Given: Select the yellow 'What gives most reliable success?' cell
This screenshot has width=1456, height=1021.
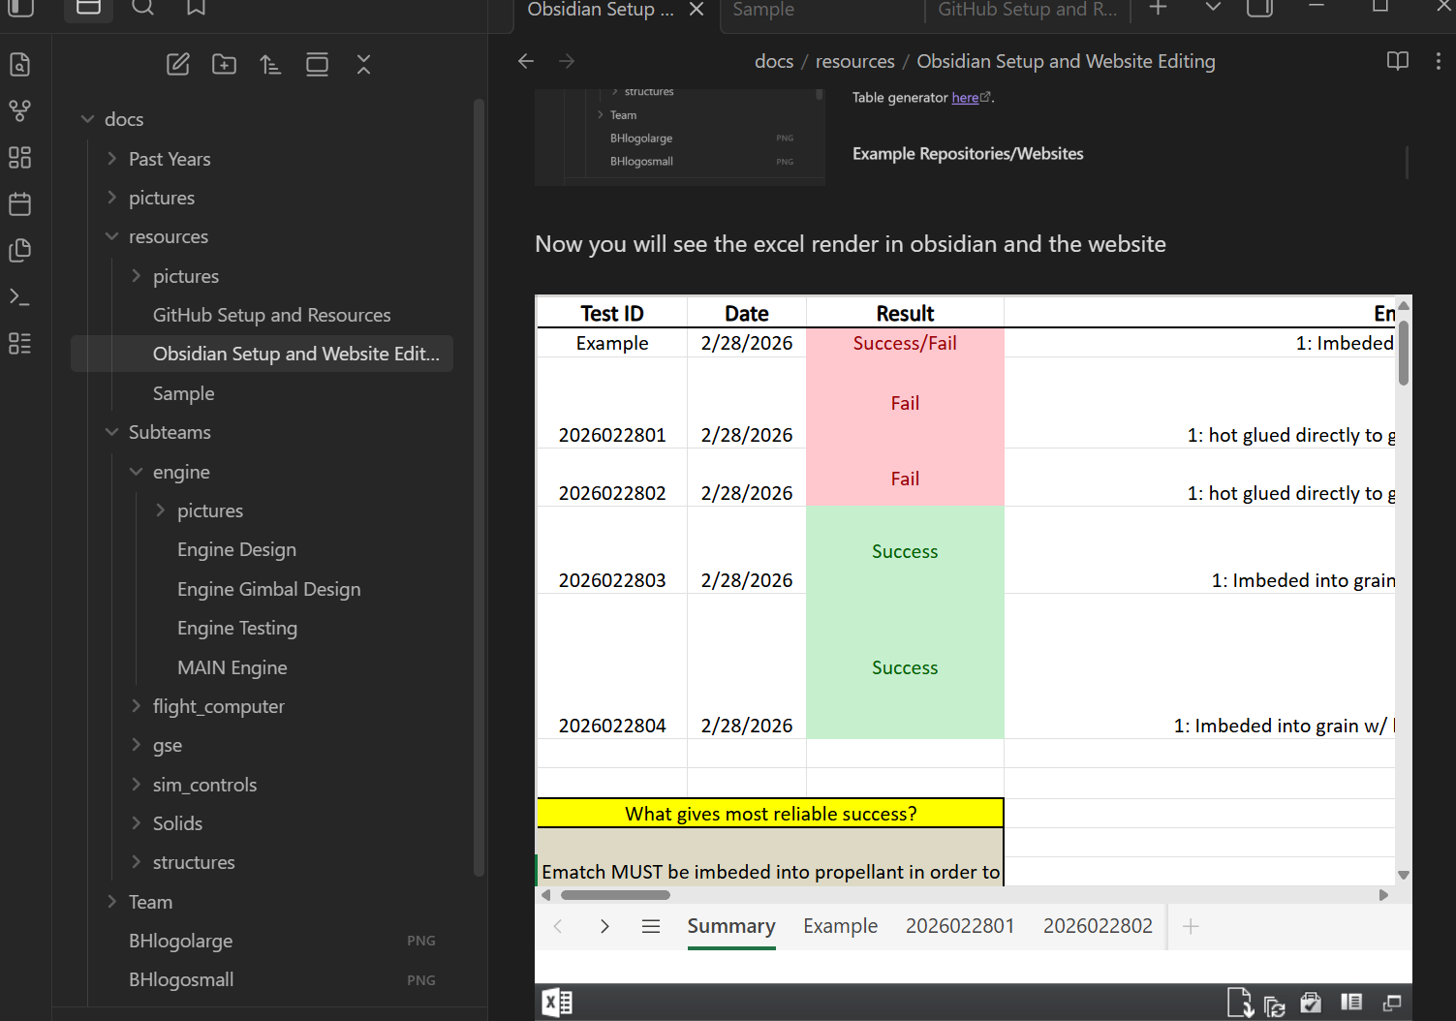Looking at the screenshot, I should 770,814.
